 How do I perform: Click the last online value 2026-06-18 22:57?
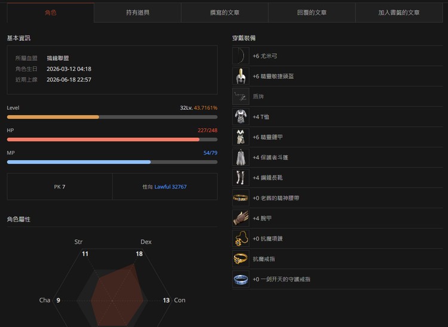[x=69, y=79]
